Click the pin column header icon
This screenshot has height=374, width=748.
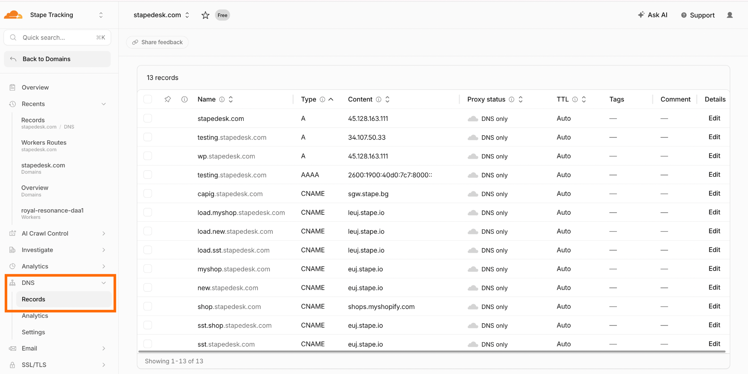[168, 99]
